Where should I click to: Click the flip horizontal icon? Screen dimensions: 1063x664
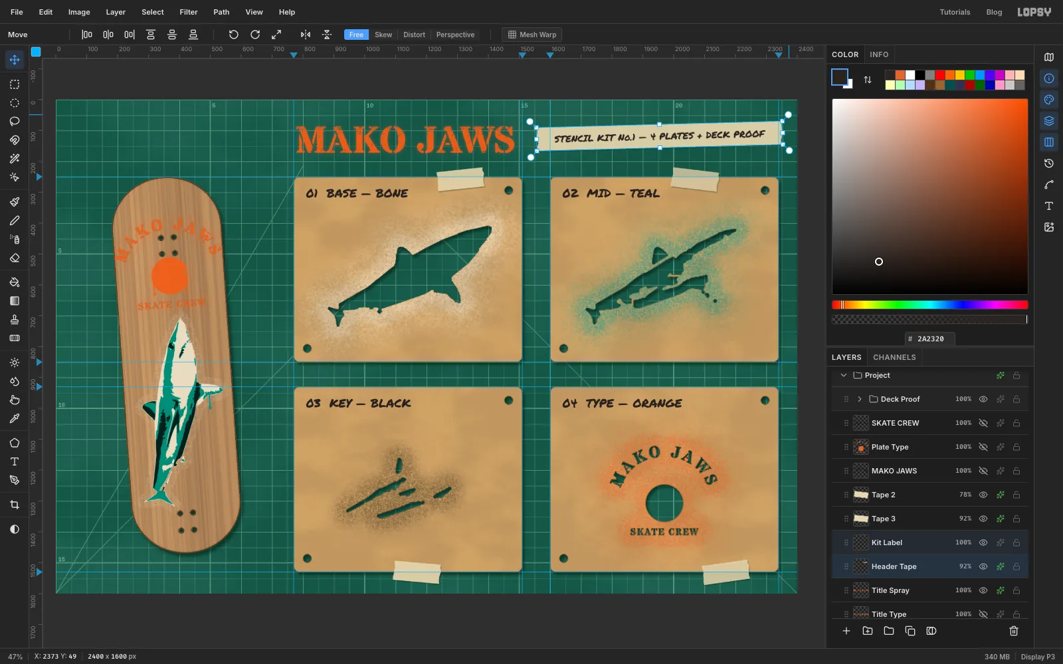pyautogui.click(x=306, y=35)
